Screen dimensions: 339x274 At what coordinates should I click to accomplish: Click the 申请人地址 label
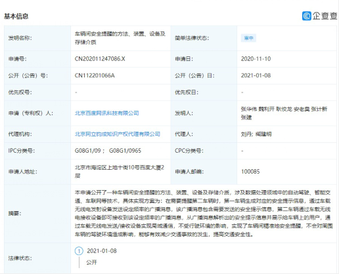click(x=22, y=172)
